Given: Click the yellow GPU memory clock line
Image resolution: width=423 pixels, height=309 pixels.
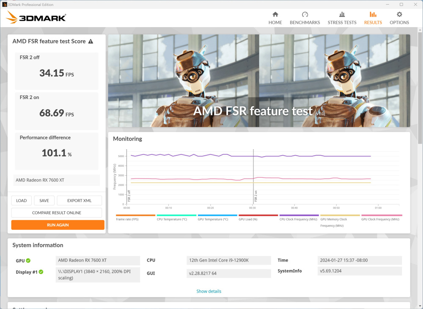Looking at the screenshot, I should tap(251, 183).
